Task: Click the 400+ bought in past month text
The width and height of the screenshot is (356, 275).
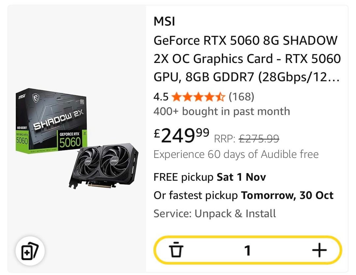Action: click(x=222, y=111)
